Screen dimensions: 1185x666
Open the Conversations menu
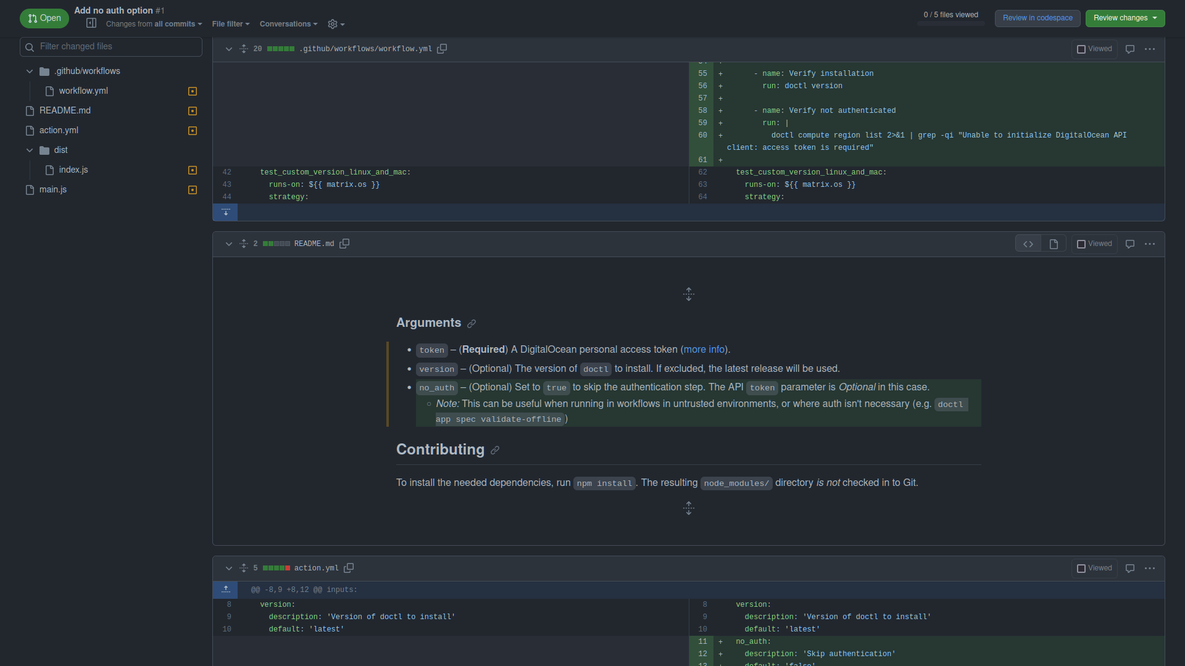pyautogui.click(x=288, y=24)
